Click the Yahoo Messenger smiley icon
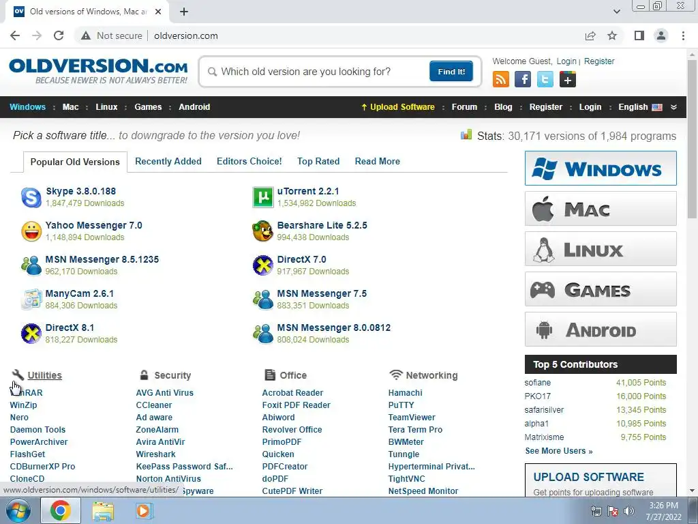The width and height of the screenshot is (698, 524). point(31,231)
